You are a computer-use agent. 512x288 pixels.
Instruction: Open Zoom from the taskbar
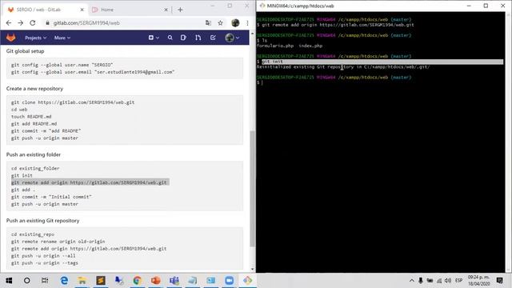[x=230, y=281]
